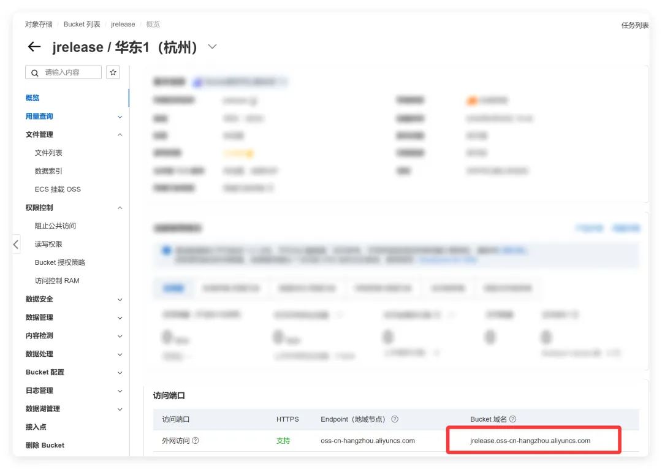Open 读写权限 settings
The width and height of the screenshot is (662, 469).
48,244
